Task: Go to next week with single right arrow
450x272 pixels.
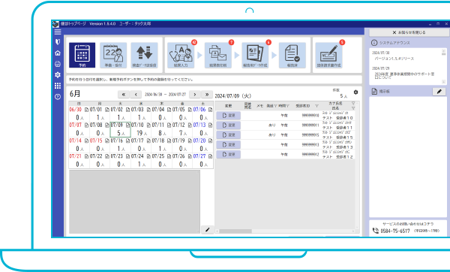Action: [195, 95]
